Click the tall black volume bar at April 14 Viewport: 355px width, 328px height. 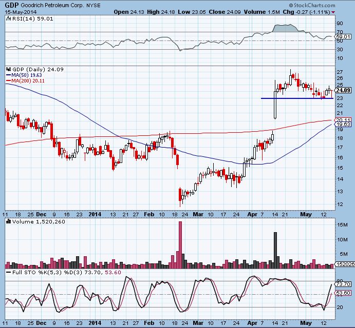(275, 250)
